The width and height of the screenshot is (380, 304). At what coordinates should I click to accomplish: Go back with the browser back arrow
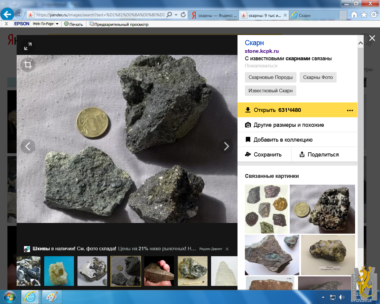point(7,14)
